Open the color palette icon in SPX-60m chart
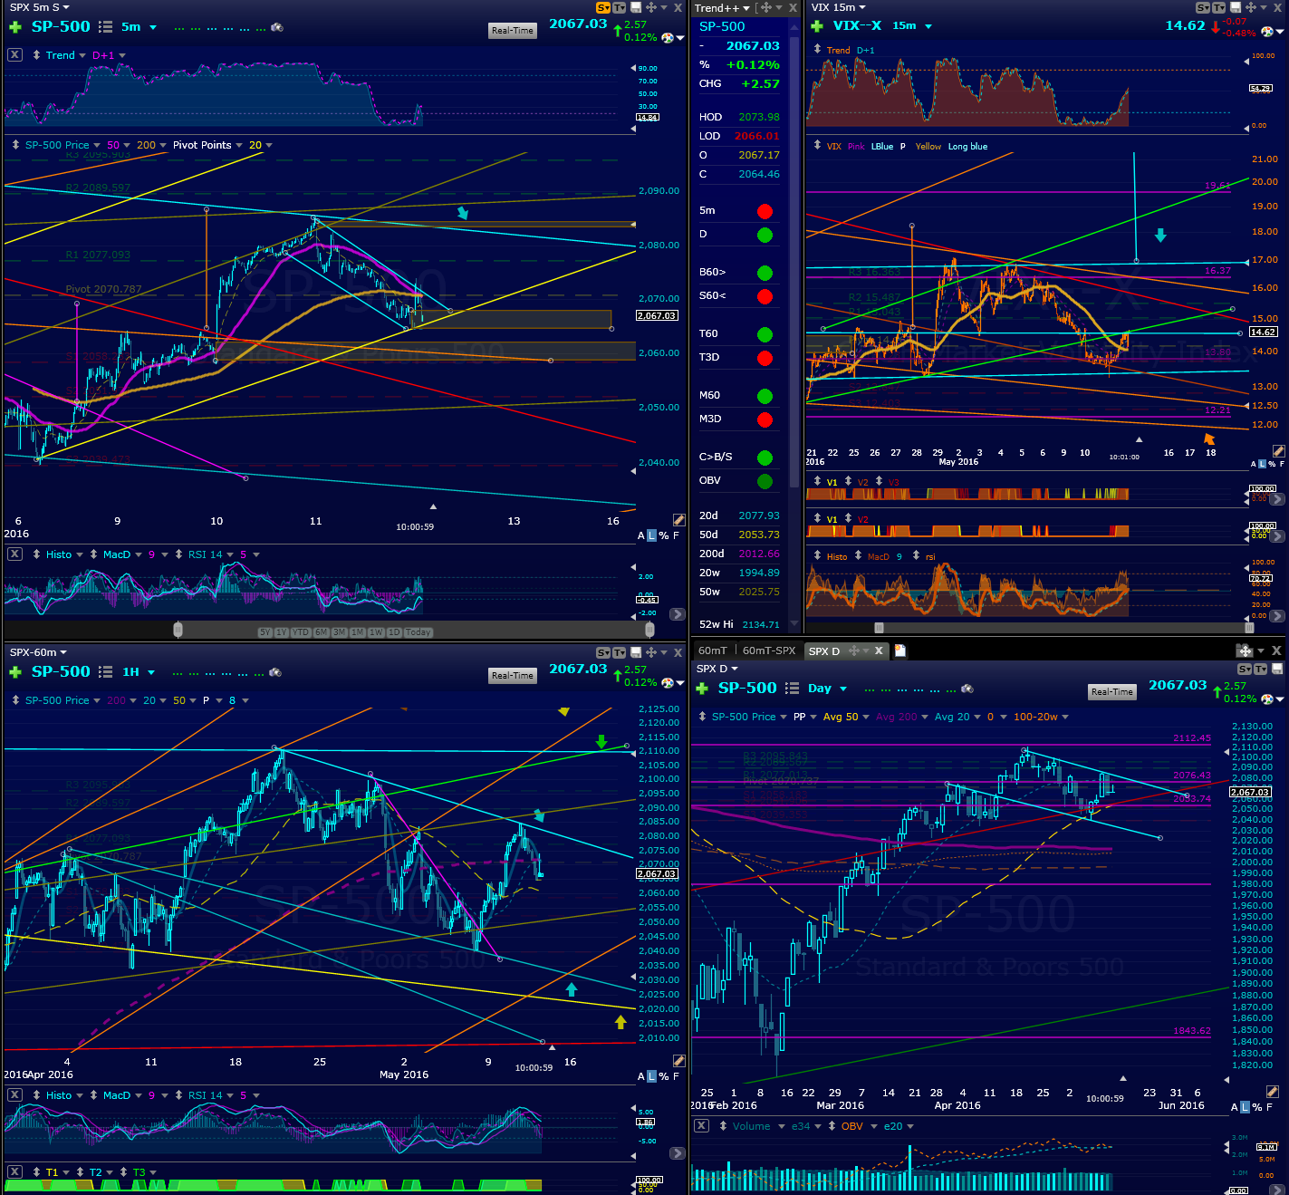The image size is (1289, 1195). (668, 682)
